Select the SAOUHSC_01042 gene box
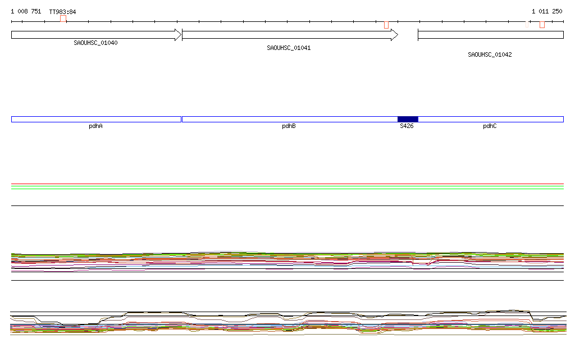The width and height of the screenshot is (575, 343). coord(490,35)
